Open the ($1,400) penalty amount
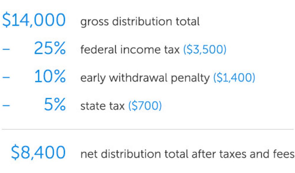The height and width of the screenshot is (173, 295). click(234, 78)
